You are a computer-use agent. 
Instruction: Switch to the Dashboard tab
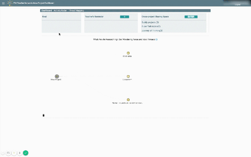(x=47, y=11)
